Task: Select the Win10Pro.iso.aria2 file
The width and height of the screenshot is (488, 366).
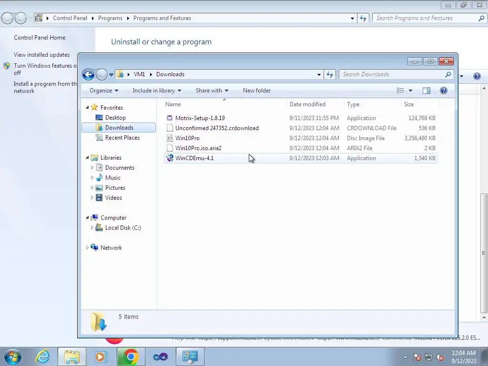Action: tap(301, 148)
